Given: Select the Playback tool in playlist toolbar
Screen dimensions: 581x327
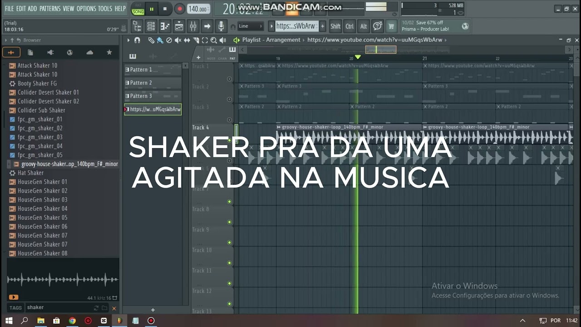Looking at the screenshot, I should [x=222, y=40].
